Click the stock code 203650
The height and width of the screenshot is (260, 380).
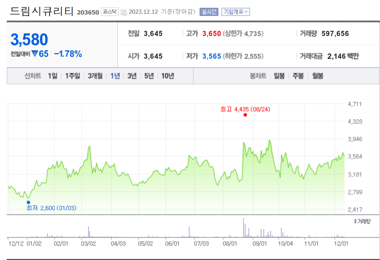(88, 12)
